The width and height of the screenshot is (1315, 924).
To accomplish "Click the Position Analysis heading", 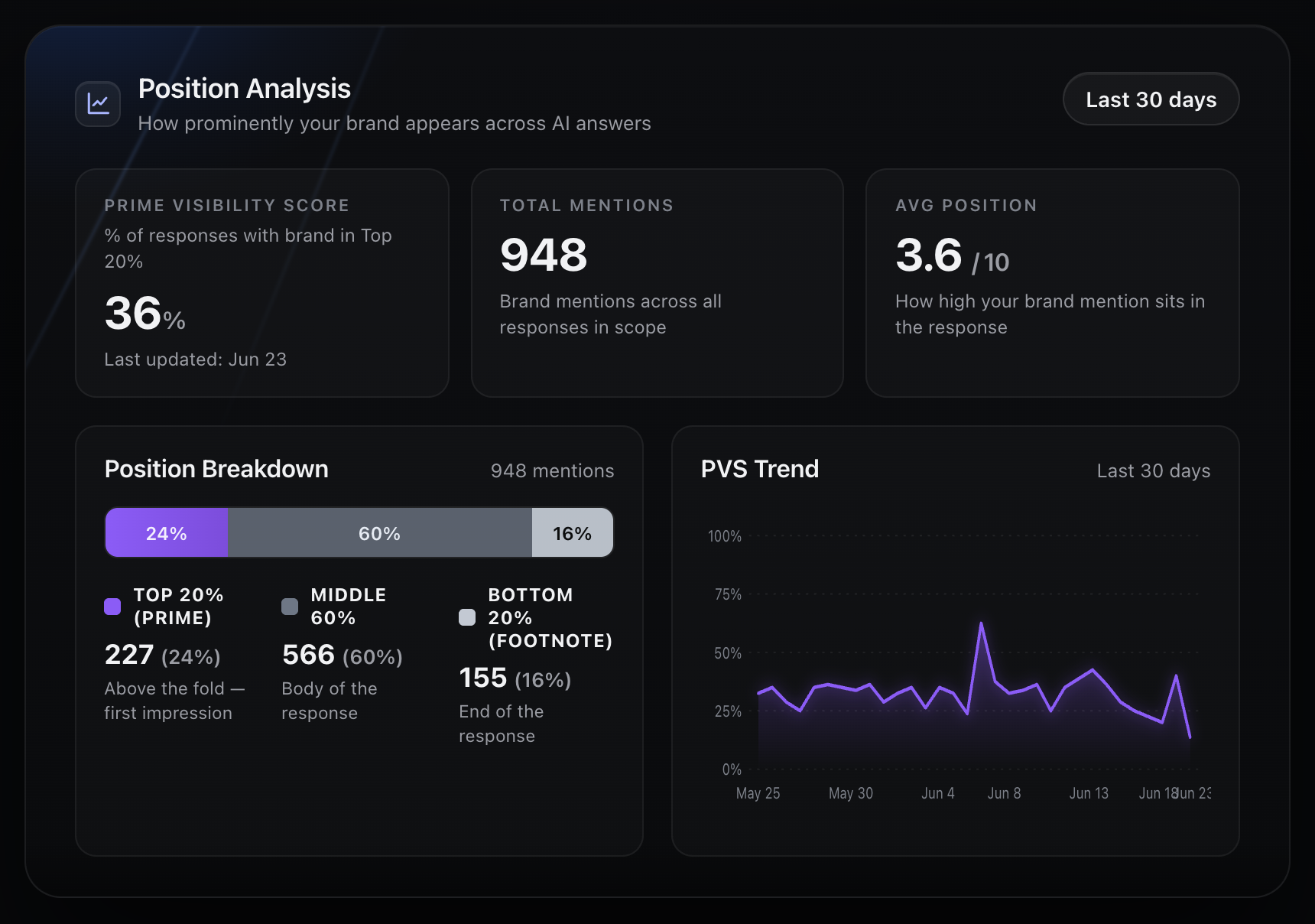I will pyautogui.click(x=245, y=89).
